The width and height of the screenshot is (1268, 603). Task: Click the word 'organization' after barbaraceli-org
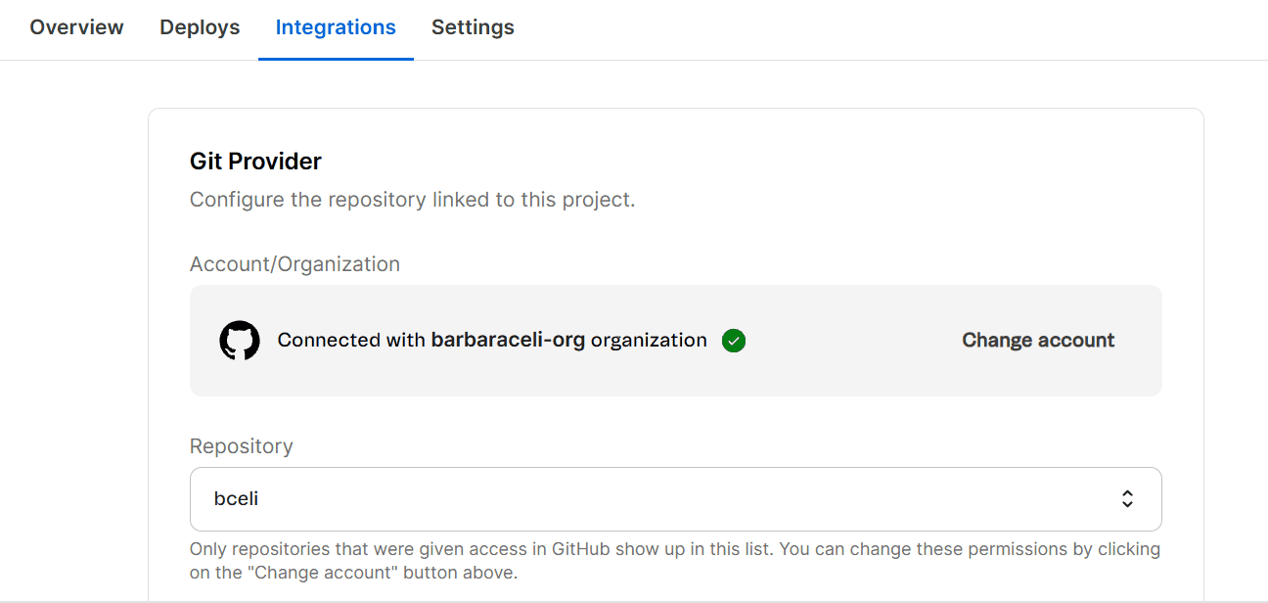[x=649, y=340]
